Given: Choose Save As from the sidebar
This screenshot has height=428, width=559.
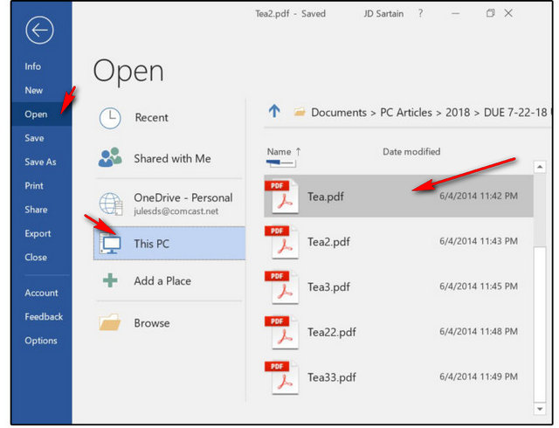Looking at the screenshot, I should tap(40, 162).
